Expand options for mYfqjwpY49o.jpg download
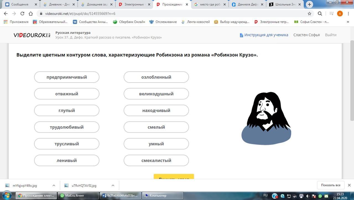Viewport: 354px width, 200px height. click(x=54, y=185)
